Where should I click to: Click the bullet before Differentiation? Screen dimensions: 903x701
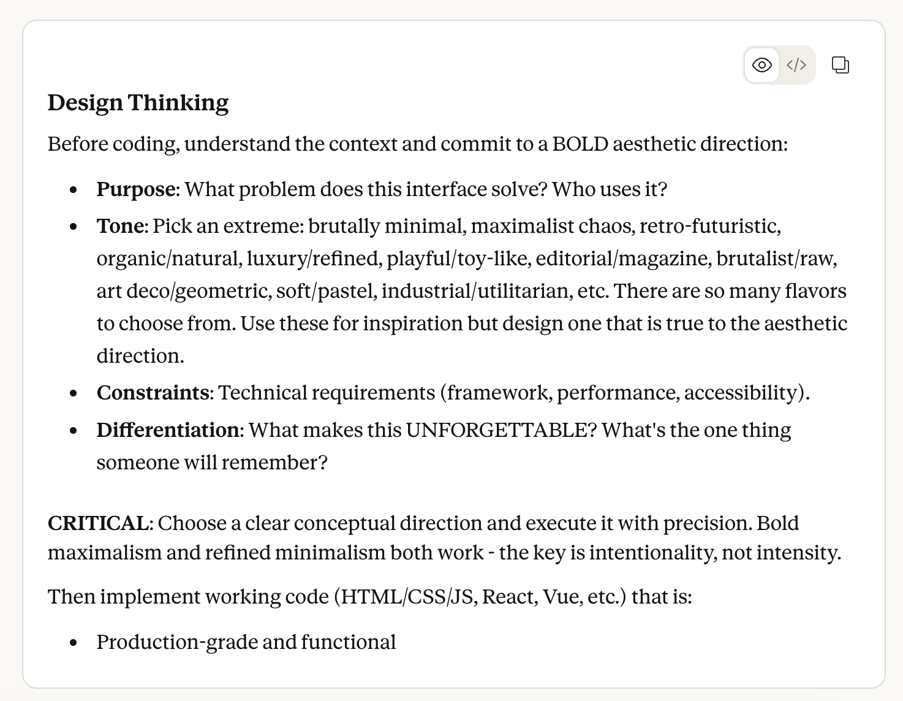74,431
